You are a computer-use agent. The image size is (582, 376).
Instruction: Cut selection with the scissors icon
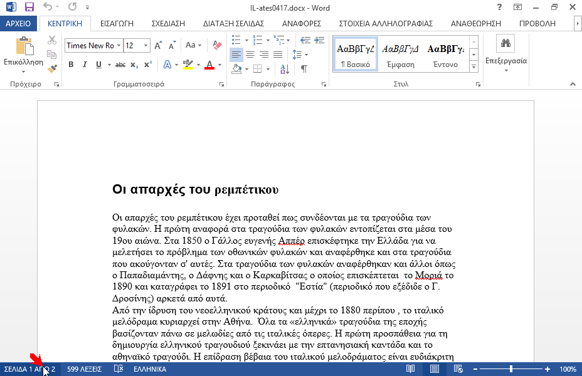(52, 40)
